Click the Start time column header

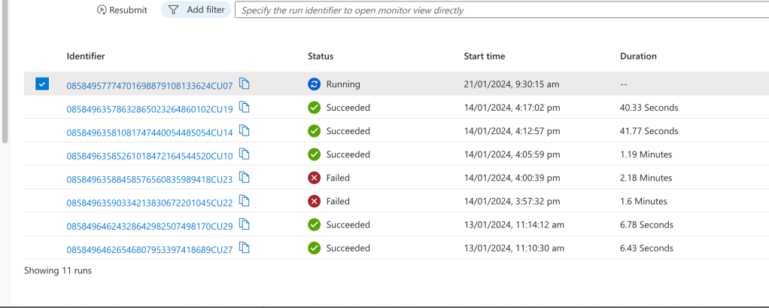click(485, 56)
